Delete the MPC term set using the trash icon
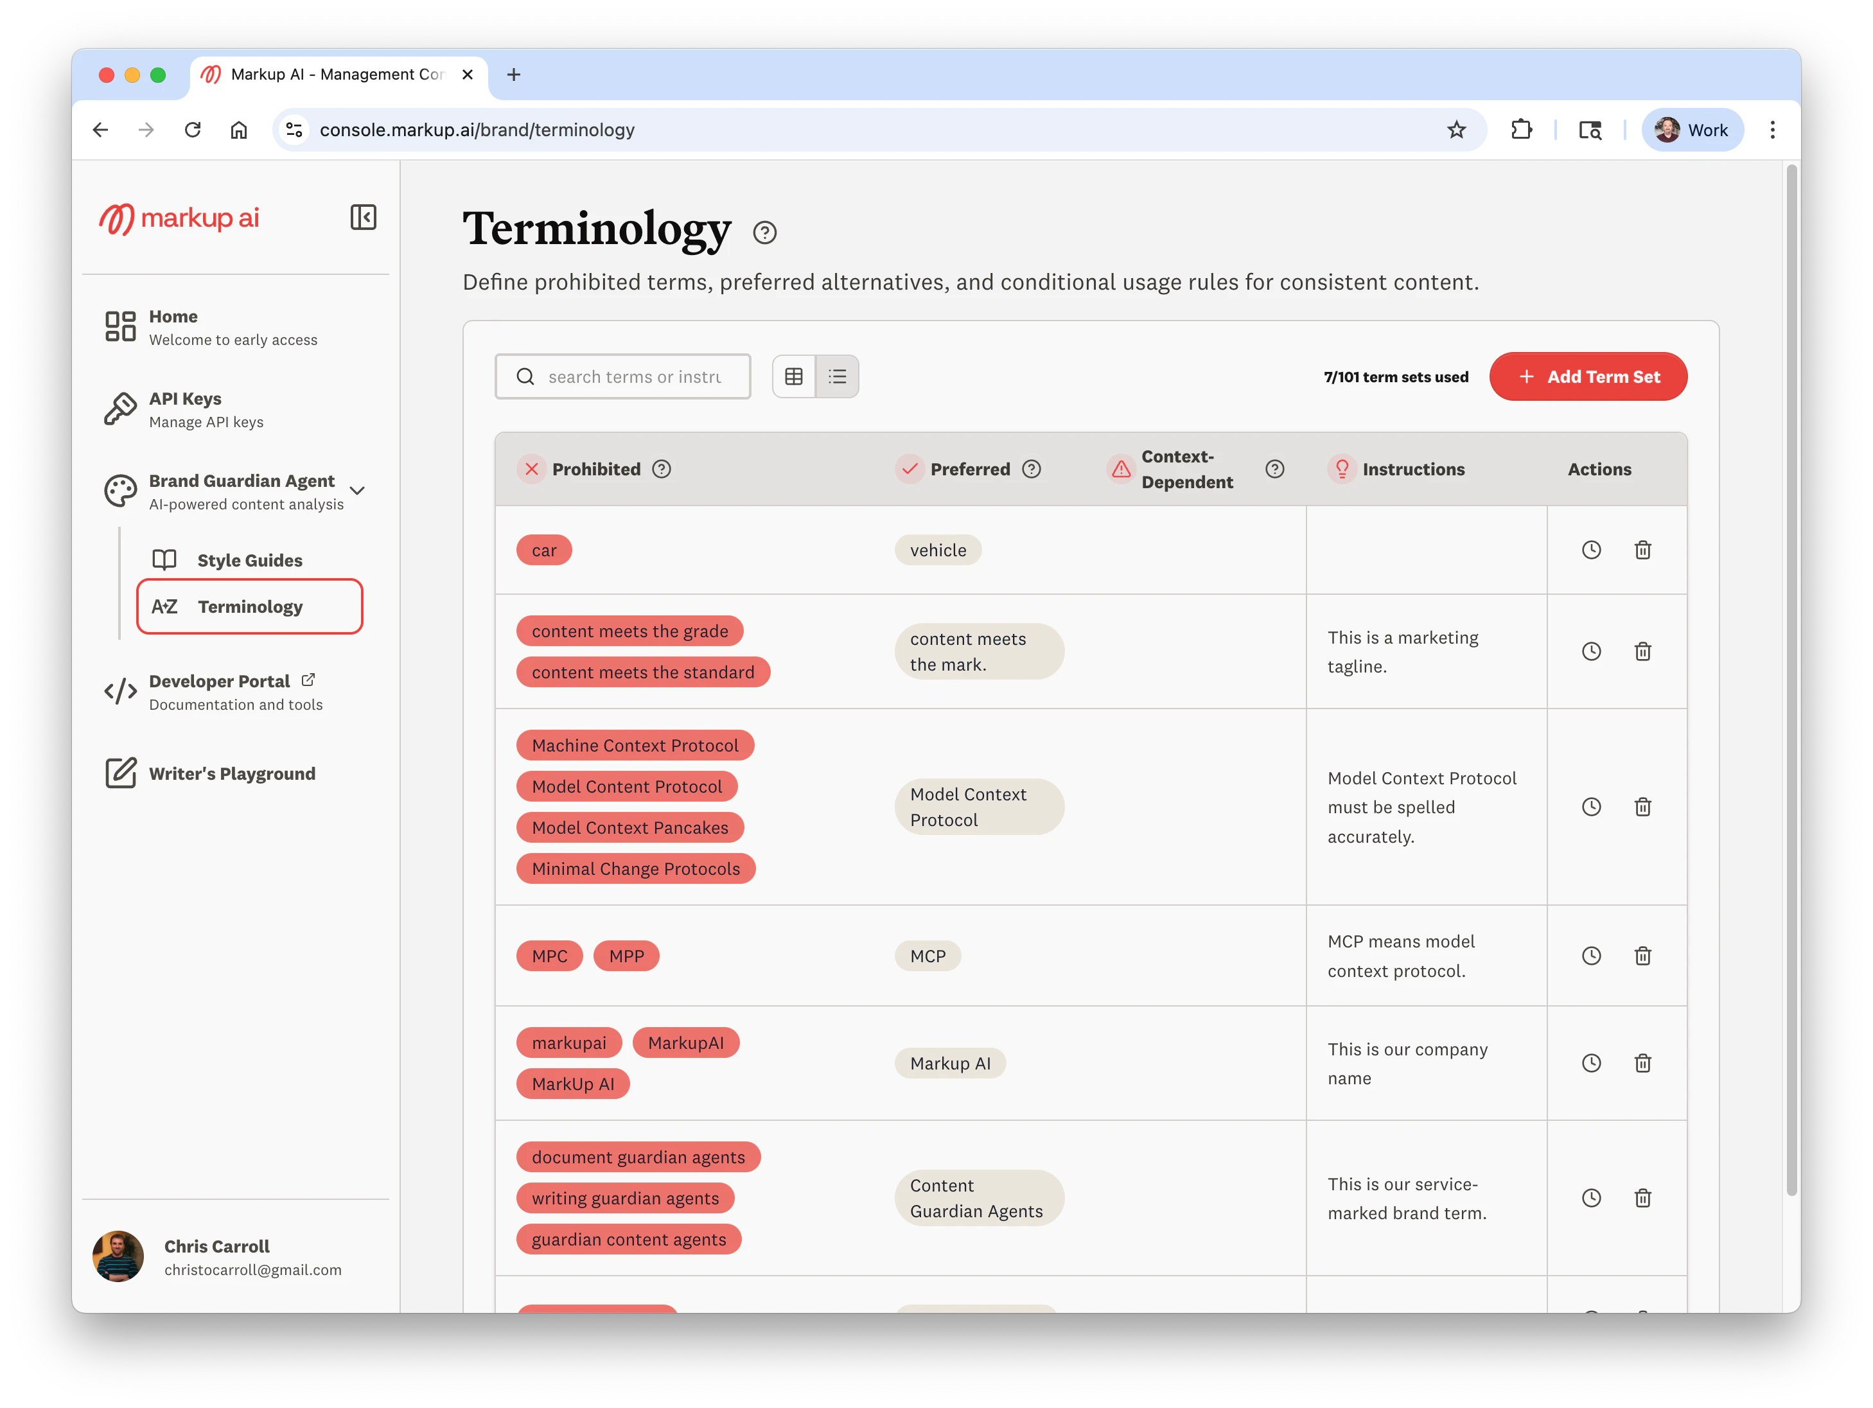Image resolution: width=1873 pixels, height=1408 pixels. (x=1642, y=955)
